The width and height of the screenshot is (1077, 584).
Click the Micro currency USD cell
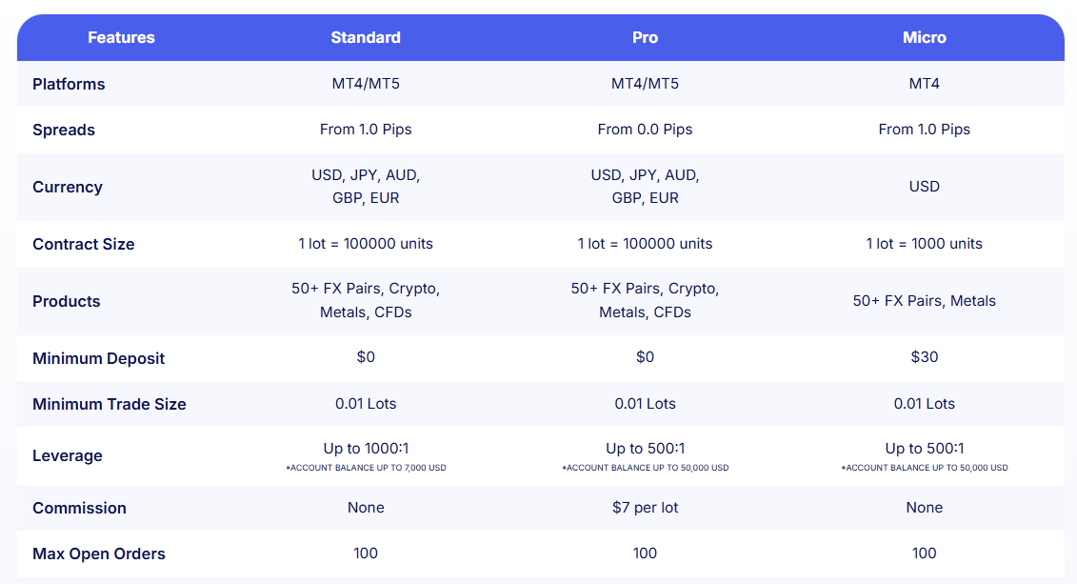click(x=924, y=187)
